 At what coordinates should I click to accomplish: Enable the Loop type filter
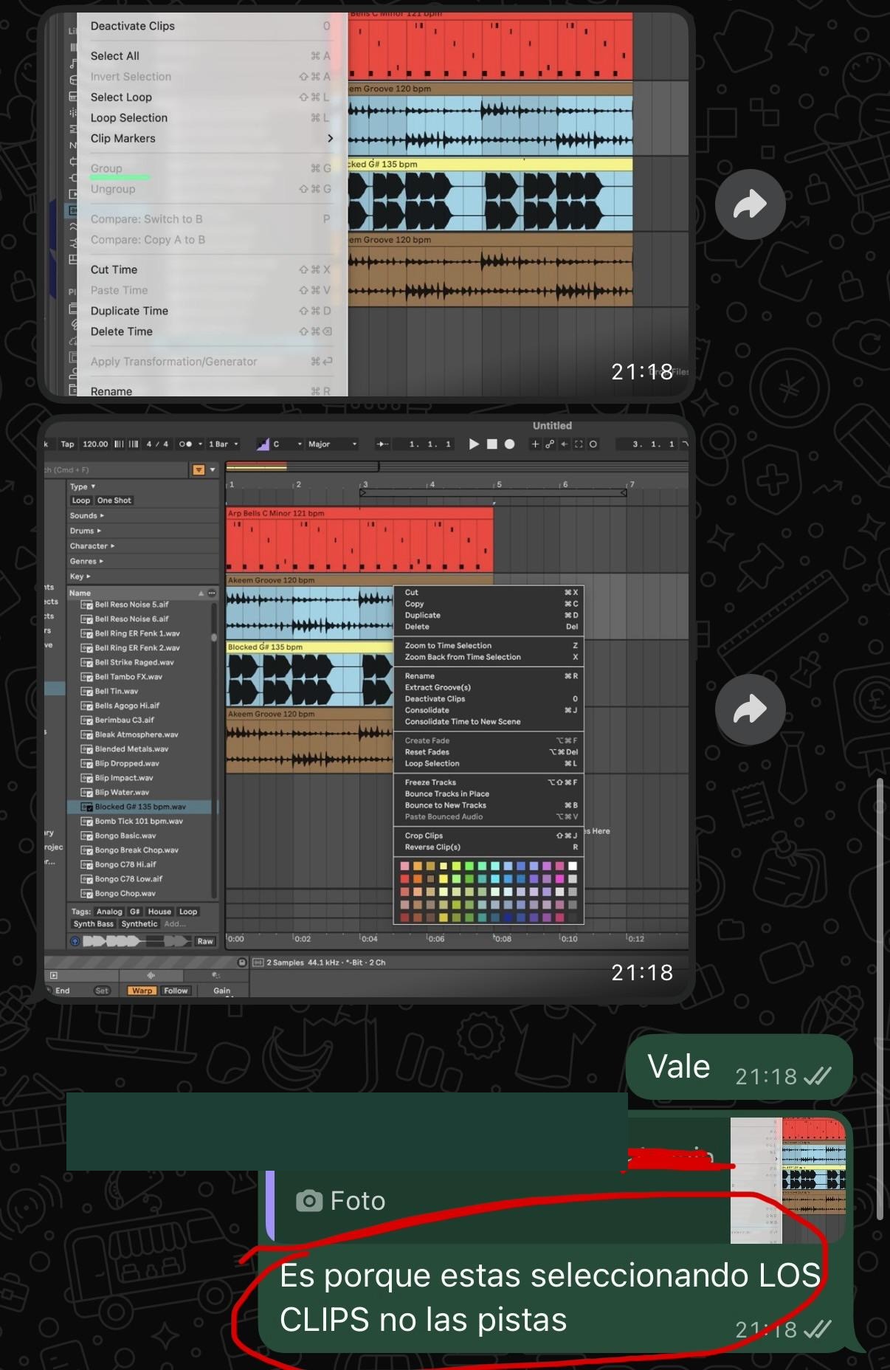81,500
